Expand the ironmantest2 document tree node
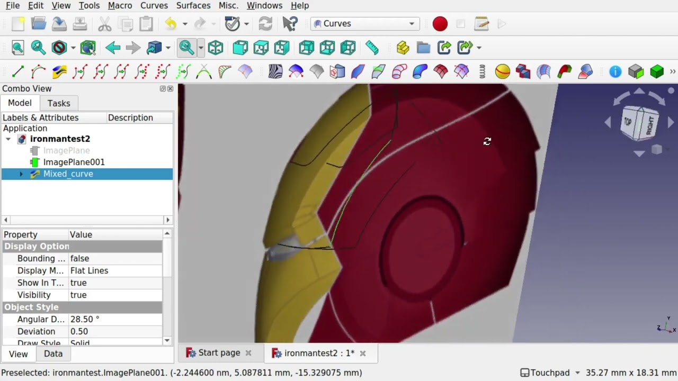This screenshot has width=678, height=381. [x=8, y=139]
